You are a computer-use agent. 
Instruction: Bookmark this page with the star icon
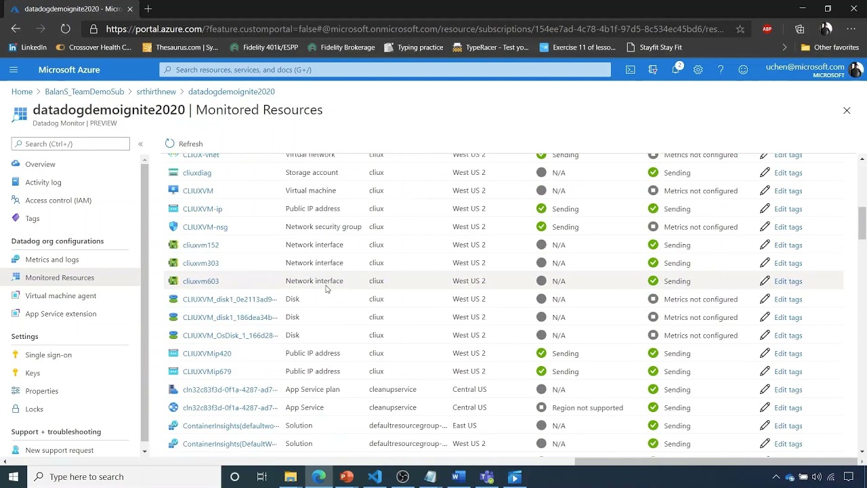pyautogui.click(x=740, y=29)
